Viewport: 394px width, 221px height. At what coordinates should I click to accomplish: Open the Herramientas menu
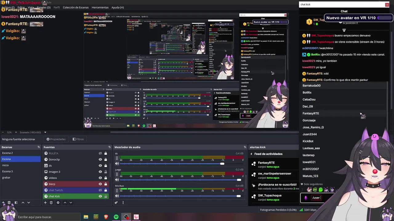(100, 7)
